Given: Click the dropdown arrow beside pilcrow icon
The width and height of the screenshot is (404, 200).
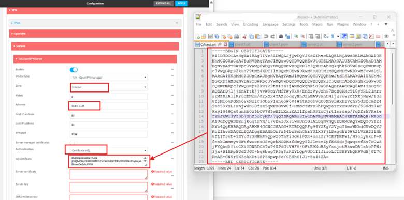Looking at the screenshot, I should point(338,36).
